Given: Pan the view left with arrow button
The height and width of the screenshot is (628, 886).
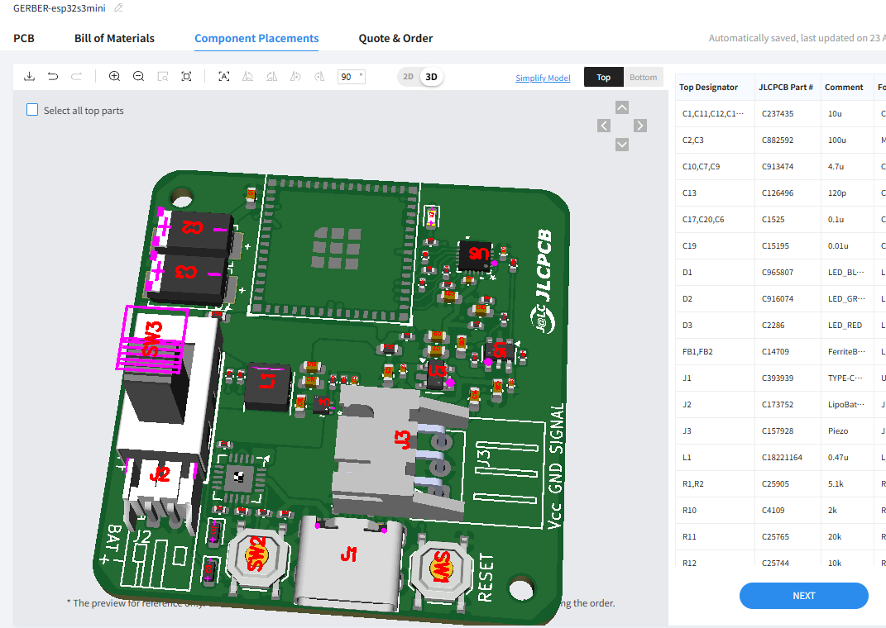Looking at the screenshot, I should 604,126.
